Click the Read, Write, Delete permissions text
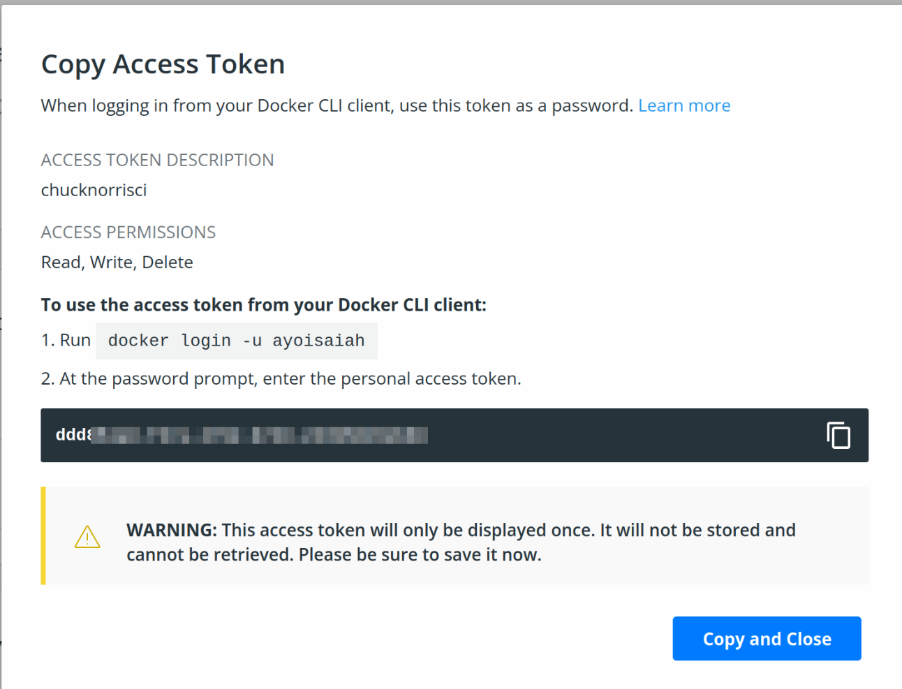 pyautogui.click(x=117, y=262)
